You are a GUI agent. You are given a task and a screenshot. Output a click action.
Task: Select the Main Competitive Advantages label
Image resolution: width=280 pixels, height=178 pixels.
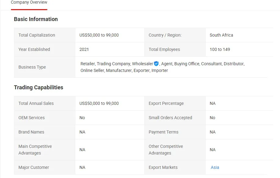pos(35,150)
